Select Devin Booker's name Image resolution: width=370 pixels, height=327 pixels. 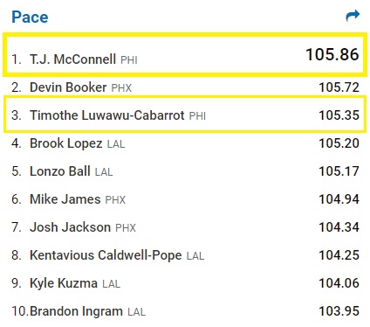pyautogui.click(x=68, y=87)
